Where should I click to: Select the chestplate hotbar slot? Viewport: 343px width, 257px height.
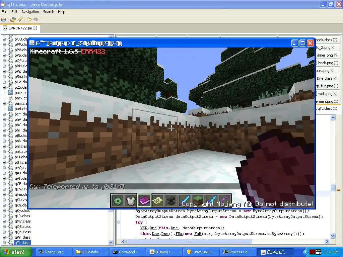(x=131, y=201)
